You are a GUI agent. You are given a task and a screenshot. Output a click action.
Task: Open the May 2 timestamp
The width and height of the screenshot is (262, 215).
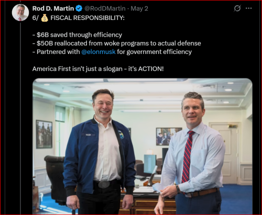click(x=139, y=8)
